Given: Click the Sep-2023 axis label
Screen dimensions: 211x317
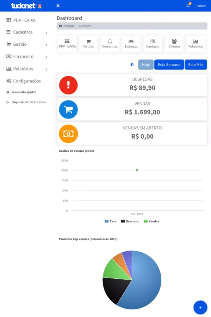Looking at the screenshot, I should [137, 214].
